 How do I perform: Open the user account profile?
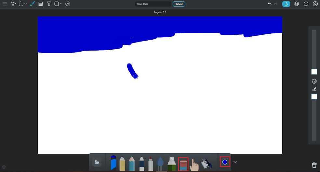[315, 4]
